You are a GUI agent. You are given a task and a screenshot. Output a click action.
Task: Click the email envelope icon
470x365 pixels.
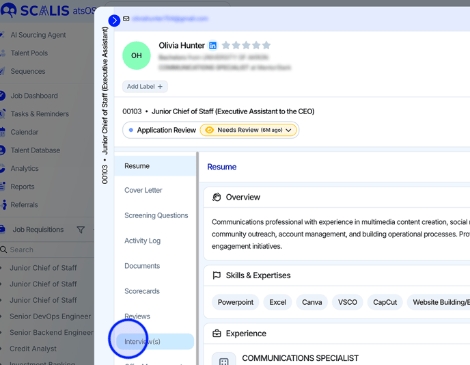click(126, 19)
